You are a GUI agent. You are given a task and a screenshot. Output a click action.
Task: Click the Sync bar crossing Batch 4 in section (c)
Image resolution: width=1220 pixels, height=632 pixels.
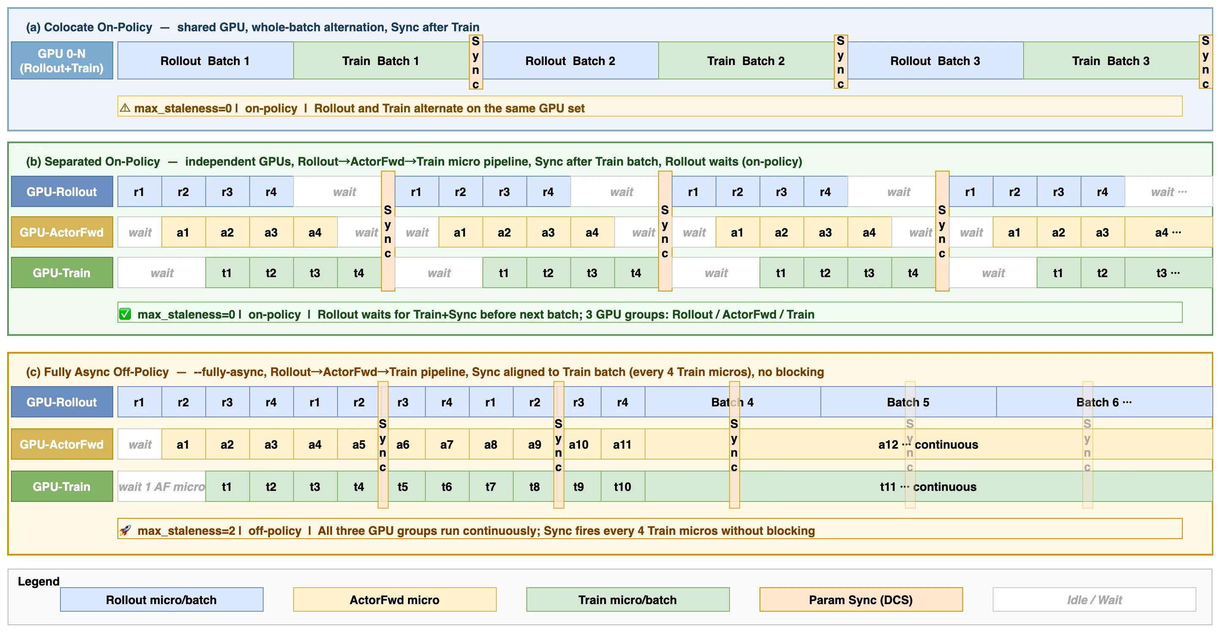click(734, 444)
